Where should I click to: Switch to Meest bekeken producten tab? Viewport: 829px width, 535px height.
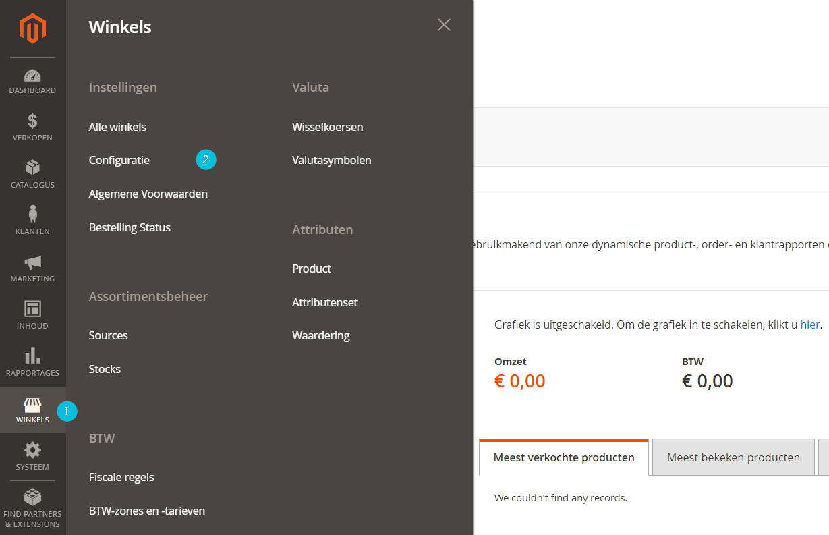pyautogui.click(x=733, y=457)
